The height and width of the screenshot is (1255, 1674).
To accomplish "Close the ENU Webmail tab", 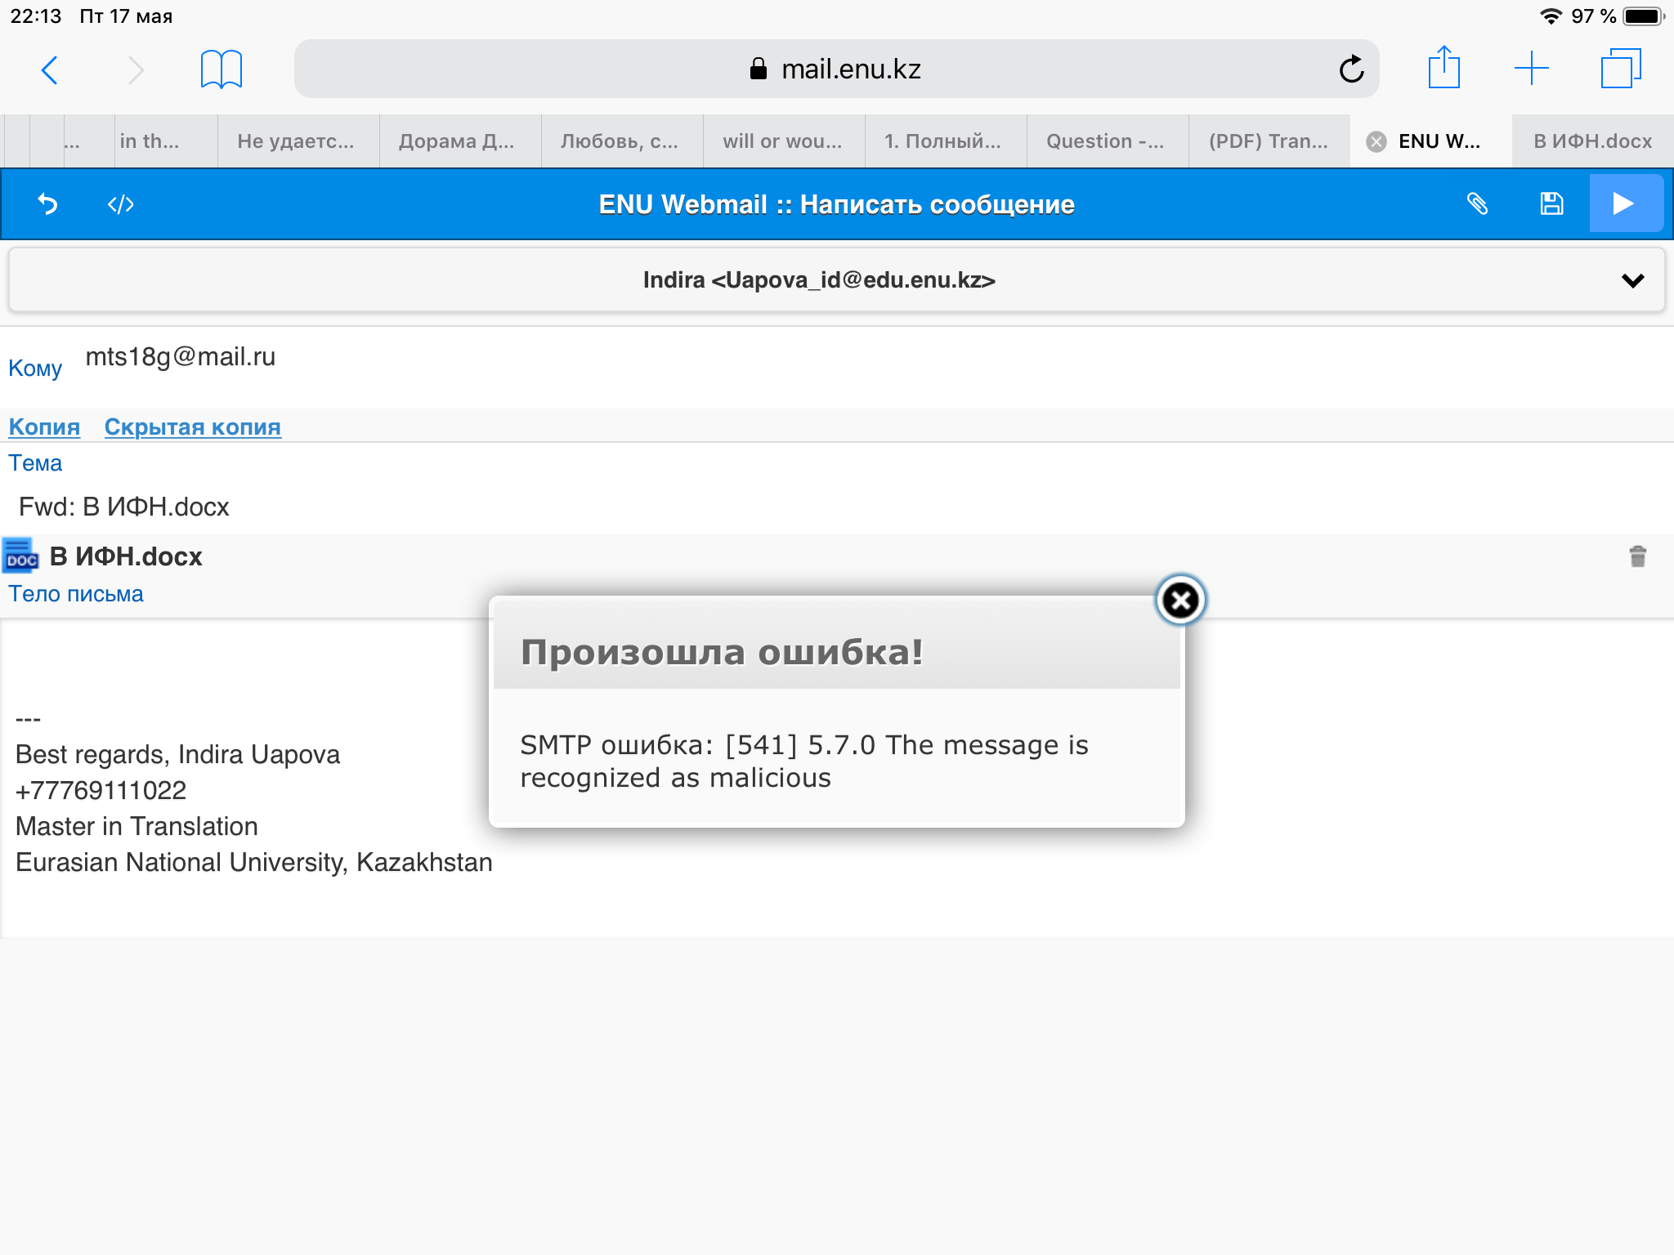I will tap(1376, 141).
